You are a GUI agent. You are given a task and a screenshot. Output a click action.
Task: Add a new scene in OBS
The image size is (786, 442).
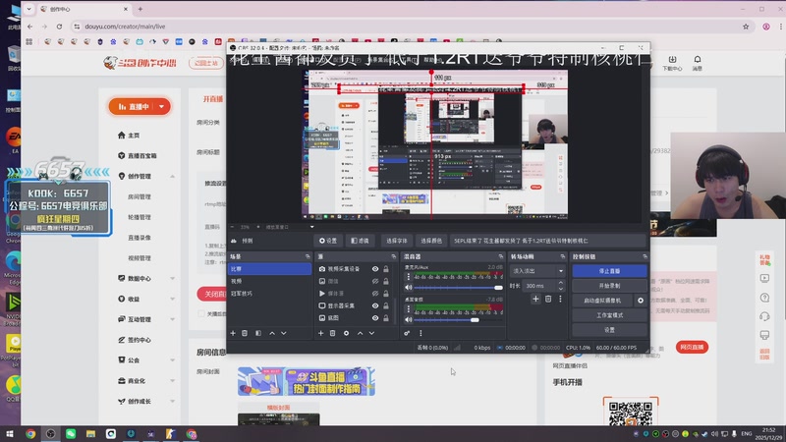[x=233, y=333]
